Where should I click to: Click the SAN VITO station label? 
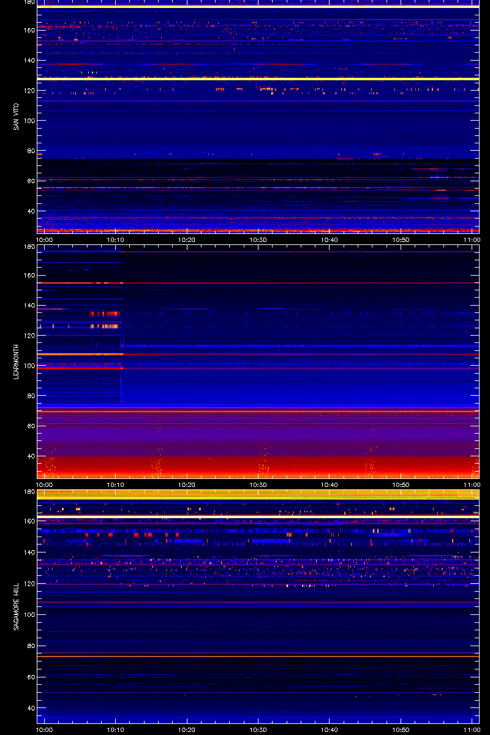pyautogui.click(x=15, y=116)
